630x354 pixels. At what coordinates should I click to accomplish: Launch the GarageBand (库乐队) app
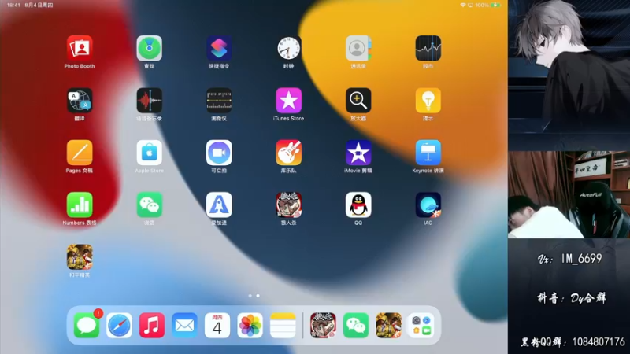point(288,153)
